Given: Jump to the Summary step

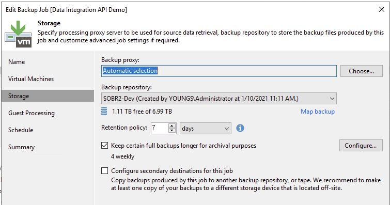Looking at the screenshot, I should pos(21,147).
